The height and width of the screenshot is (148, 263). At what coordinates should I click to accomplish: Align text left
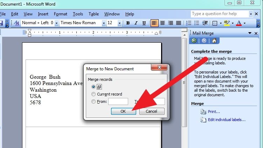tap(154, 23)
